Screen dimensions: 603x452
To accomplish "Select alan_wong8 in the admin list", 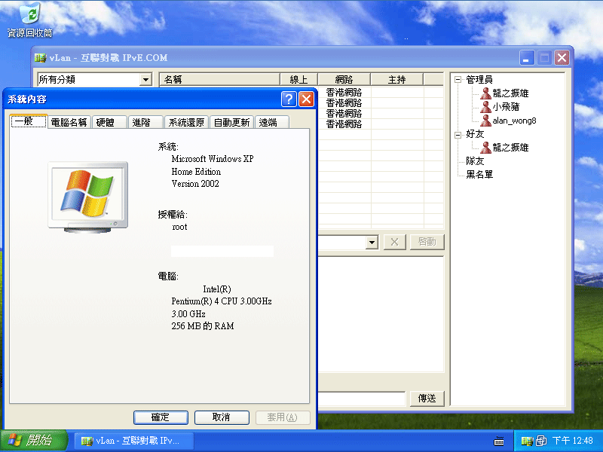I will coord(514,121).
